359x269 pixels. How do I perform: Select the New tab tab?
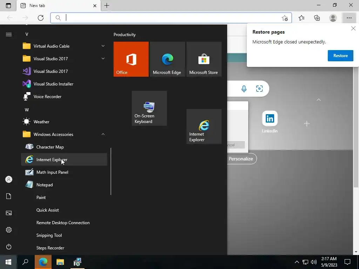pyautogui.click(x=59, y=6)
